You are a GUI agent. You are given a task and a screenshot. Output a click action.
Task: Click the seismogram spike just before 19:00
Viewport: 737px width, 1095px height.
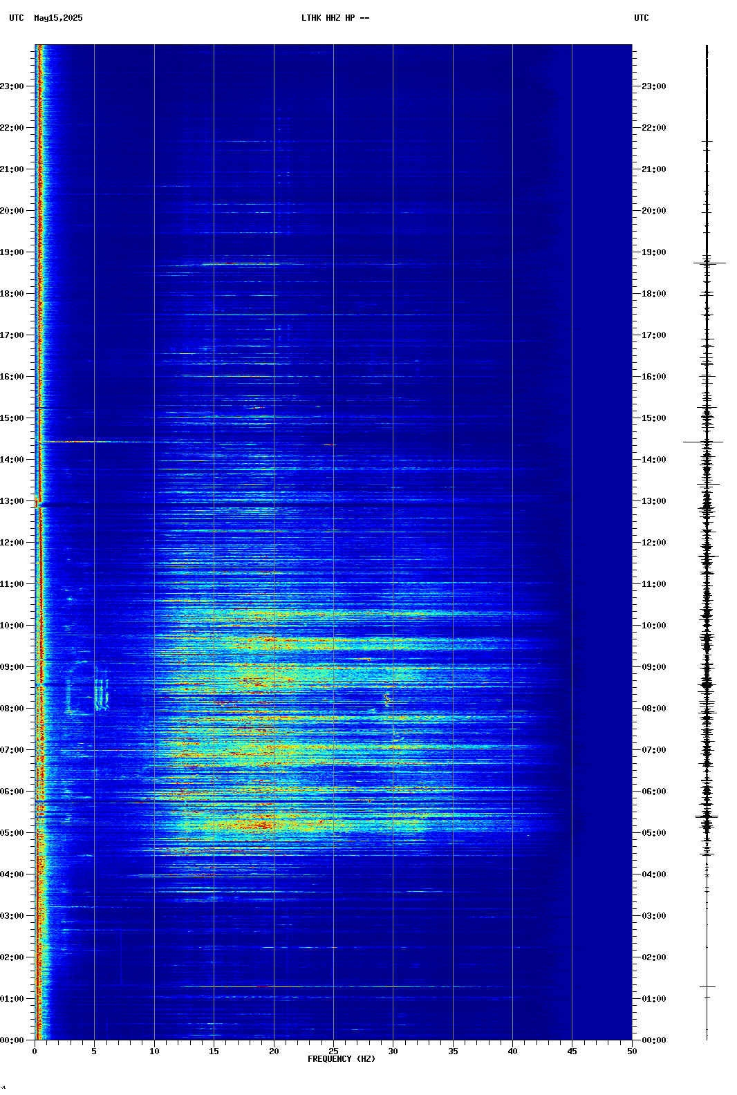point(710,263)
